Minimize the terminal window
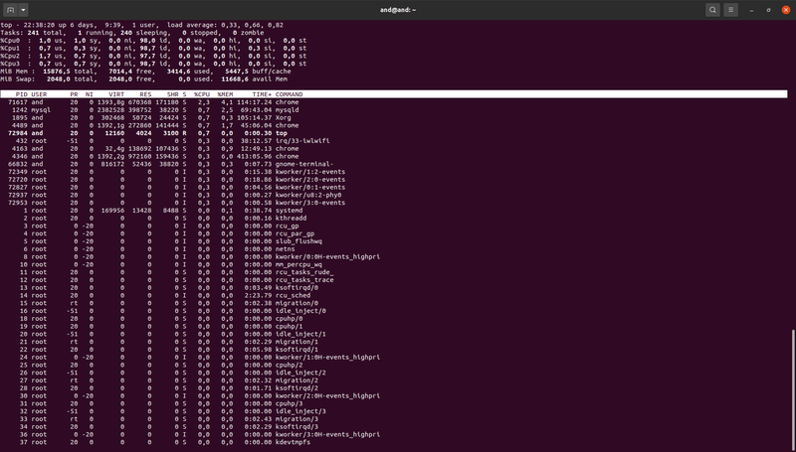Image resolution: width=796 pixels, height=452 pixels. click(752, 10)
